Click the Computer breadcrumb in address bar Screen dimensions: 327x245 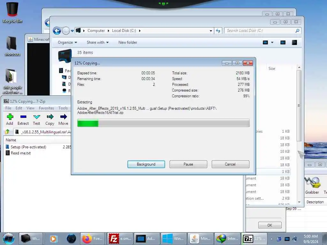pyautogui.click(x=96, y=31)
